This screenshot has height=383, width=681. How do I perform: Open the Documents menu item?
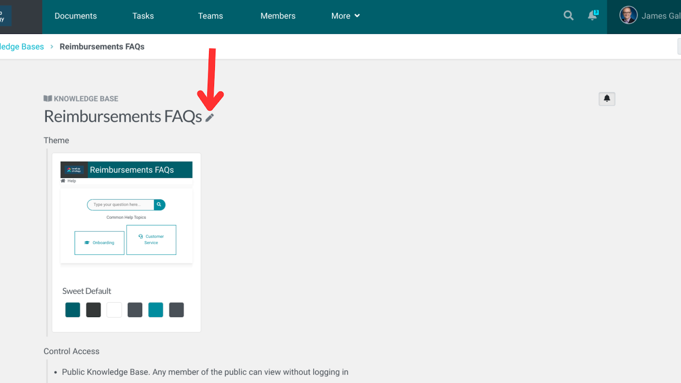point(76,16)
